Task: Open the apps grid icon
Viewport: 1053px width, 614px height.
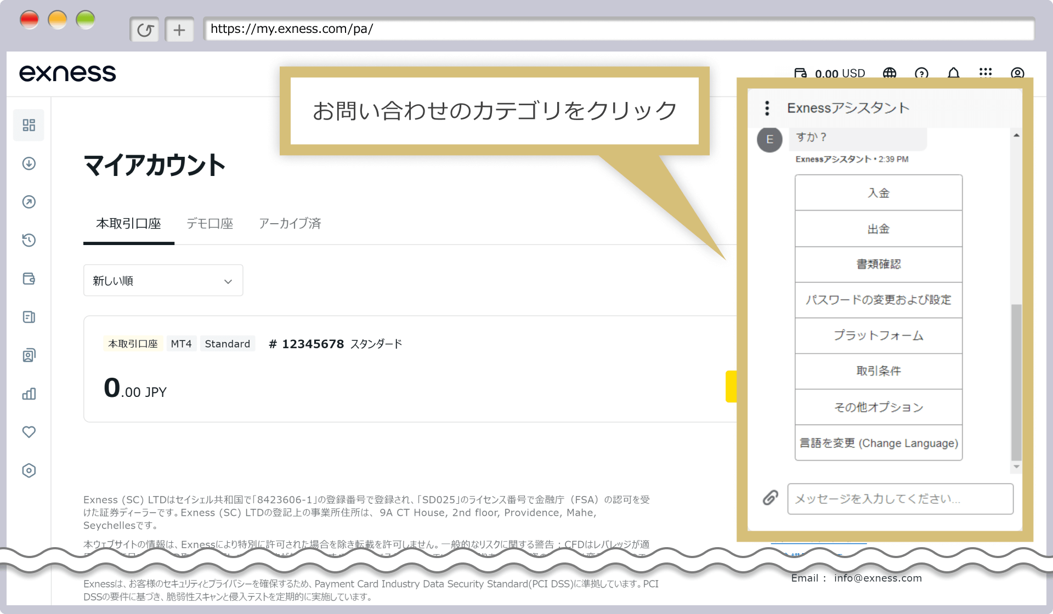Action: pyautogui.click(x=986, y=73)
